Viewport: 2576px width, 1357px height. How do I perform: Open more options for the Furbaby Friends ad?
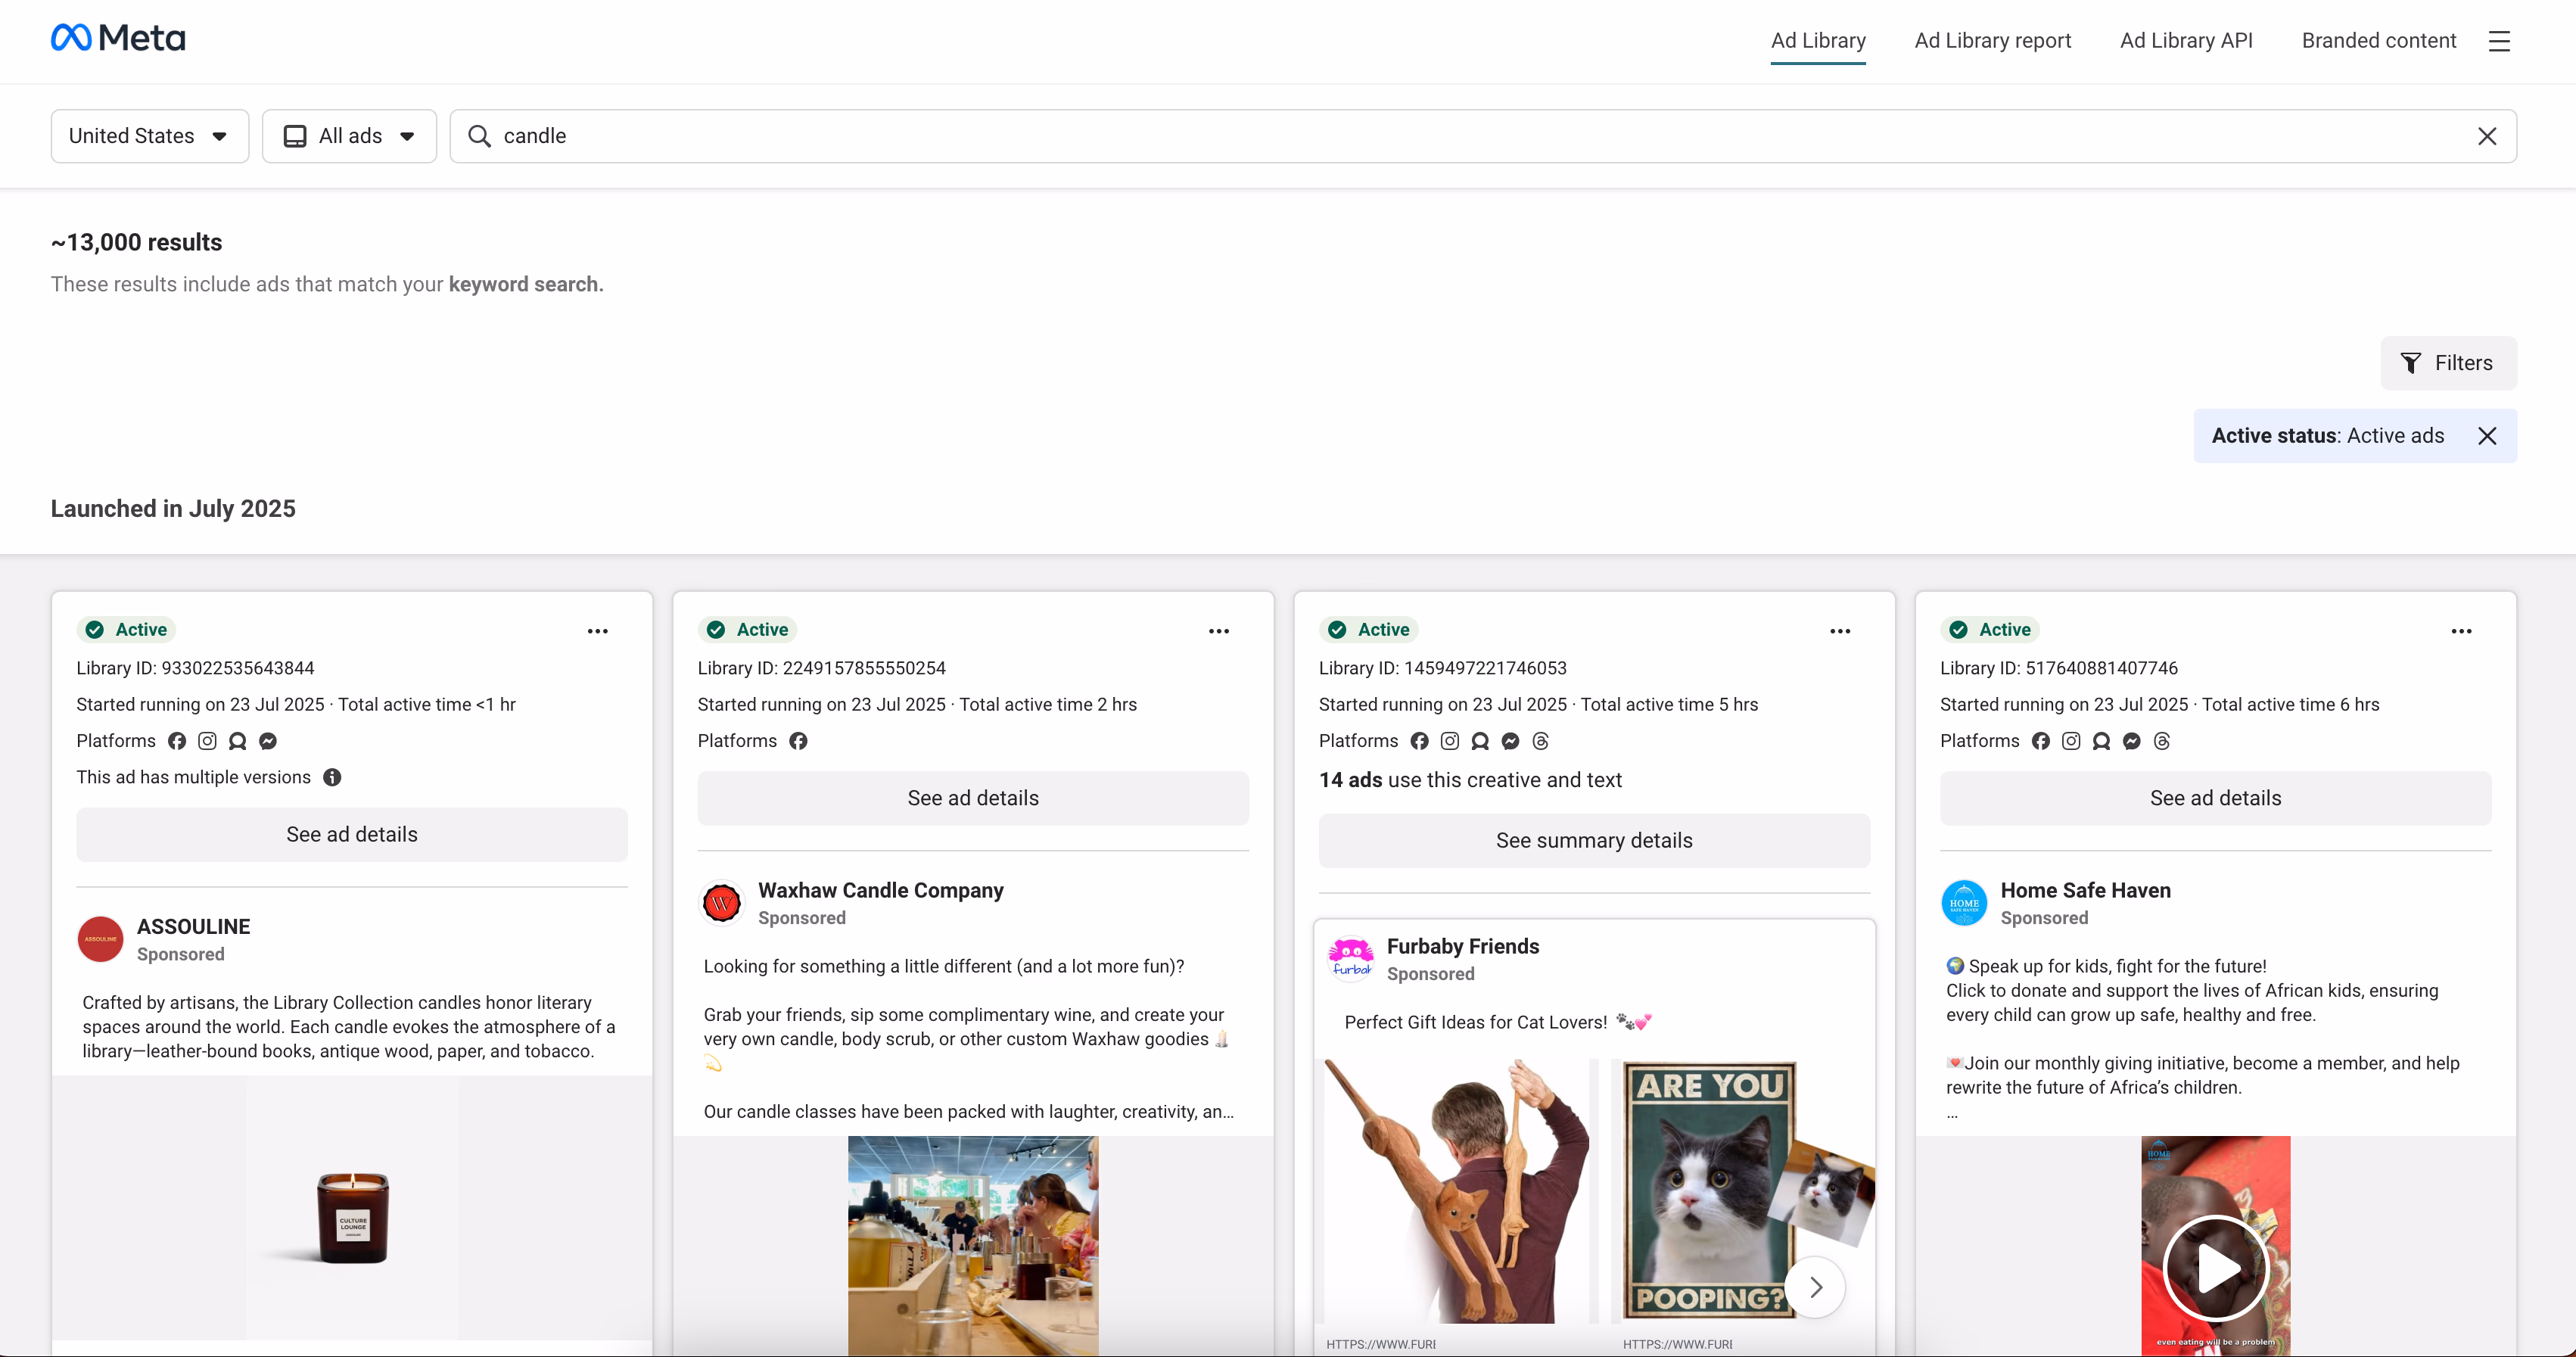(1840, 631)
